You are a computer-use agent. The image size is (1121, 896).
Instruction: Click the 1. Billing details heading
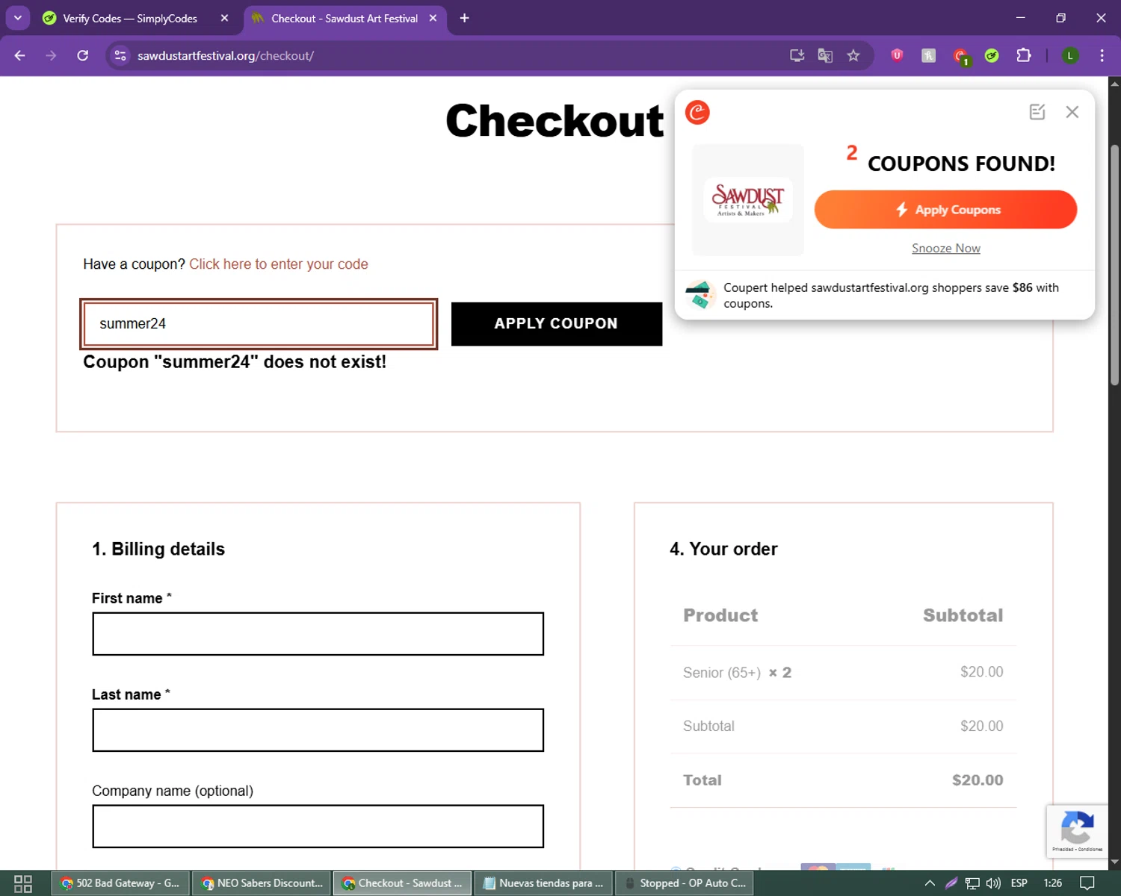[x=158, y=550]
